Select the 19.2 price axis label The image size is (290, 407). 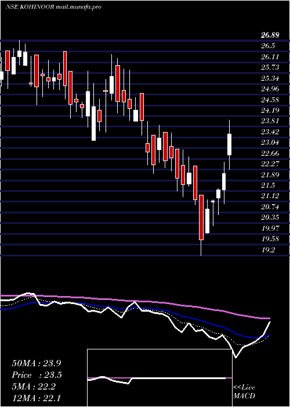268,249
